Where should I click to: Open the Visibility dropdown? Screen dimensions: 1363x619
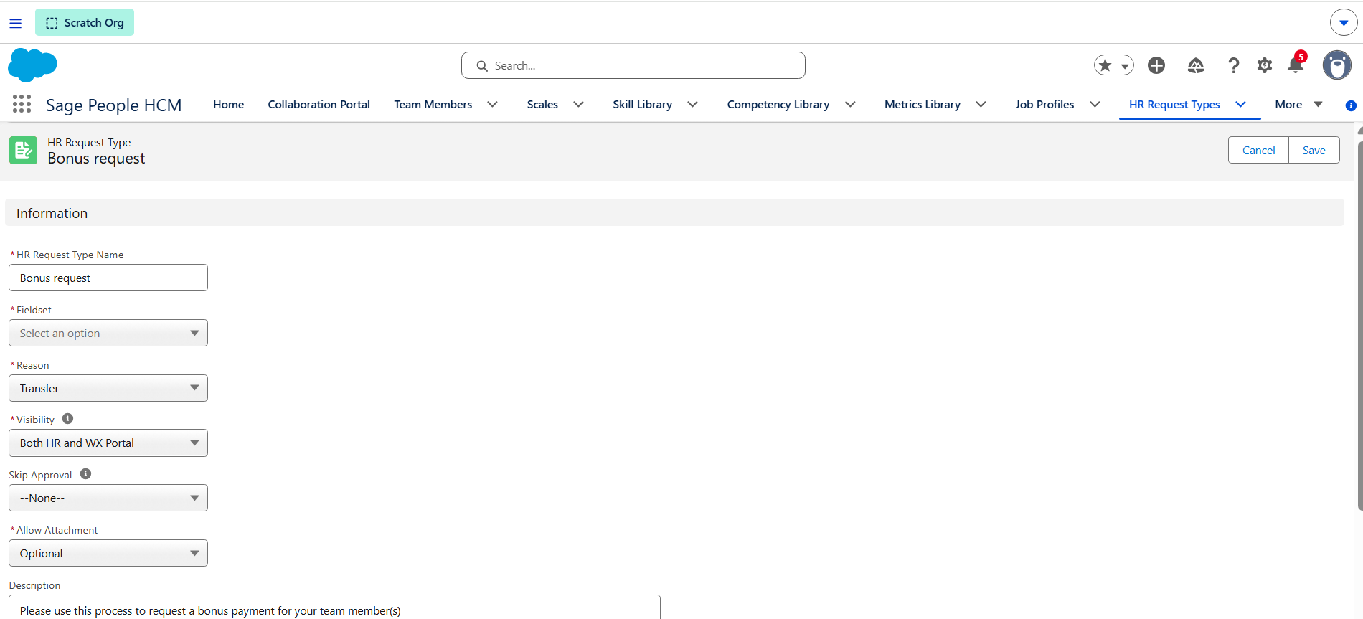(108, 443)
